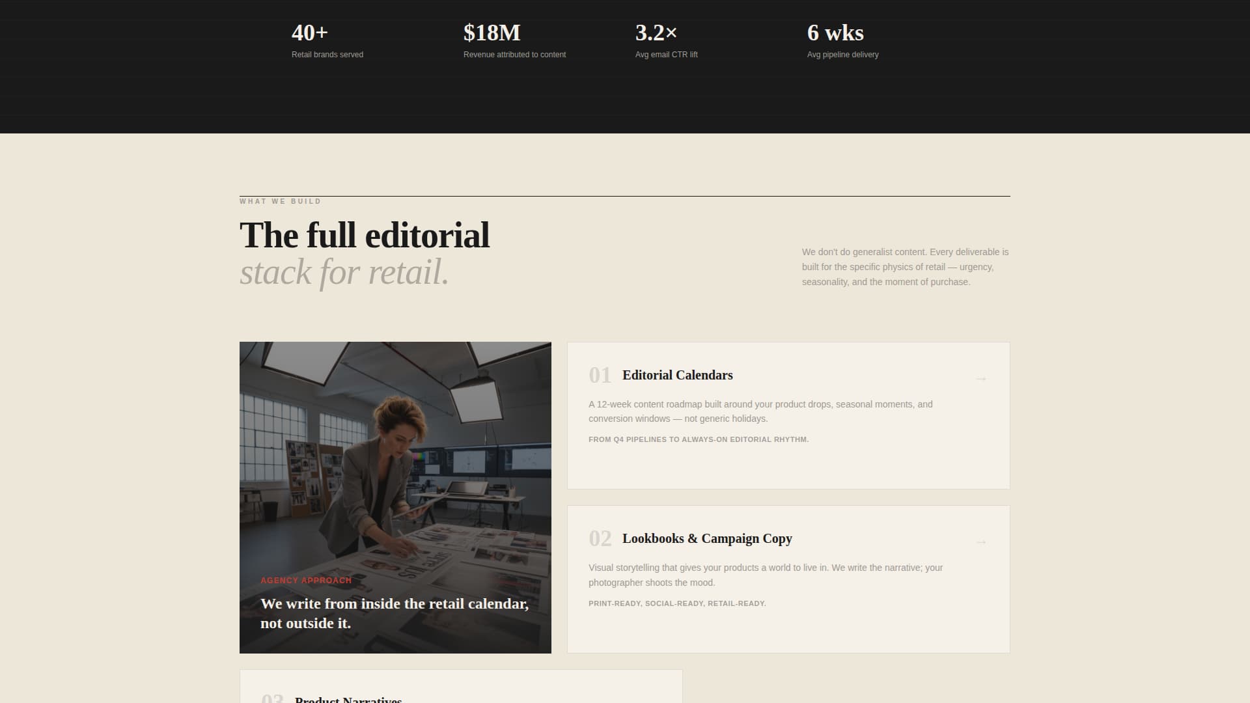This screenshot has height=703, width=1250.
Task: Select the '40+' retail brands stat
Action: [310, 33]
